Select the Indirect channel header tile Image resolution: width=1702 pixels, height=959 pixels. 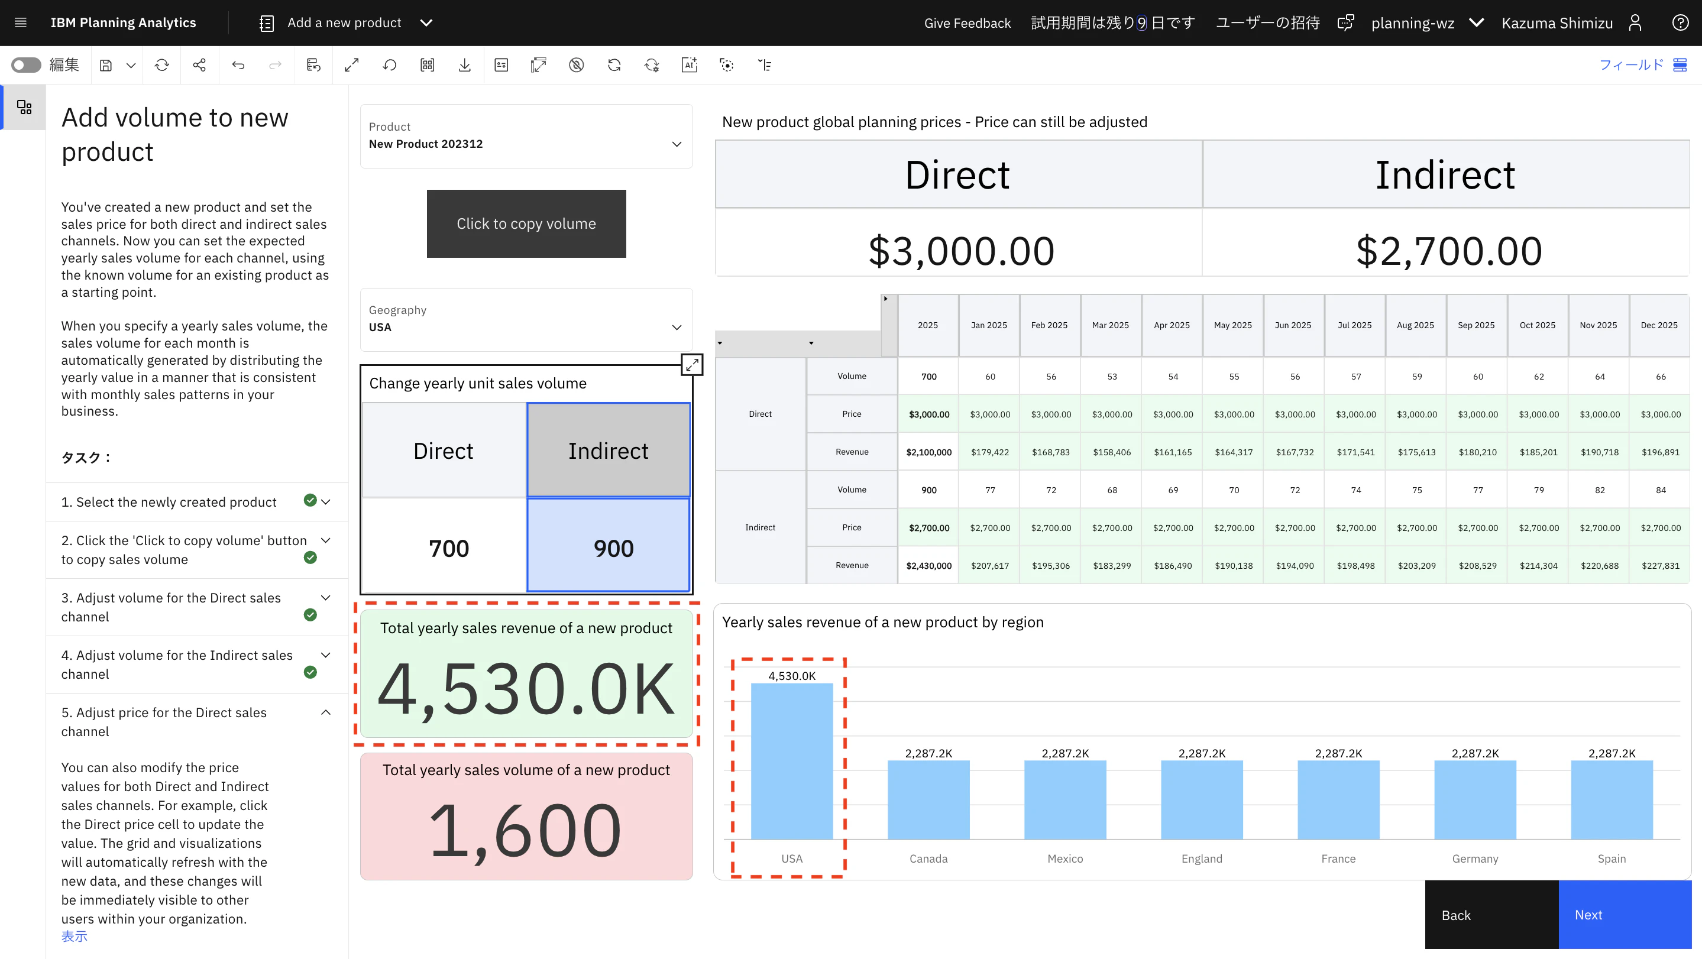[x=609, y=451]
